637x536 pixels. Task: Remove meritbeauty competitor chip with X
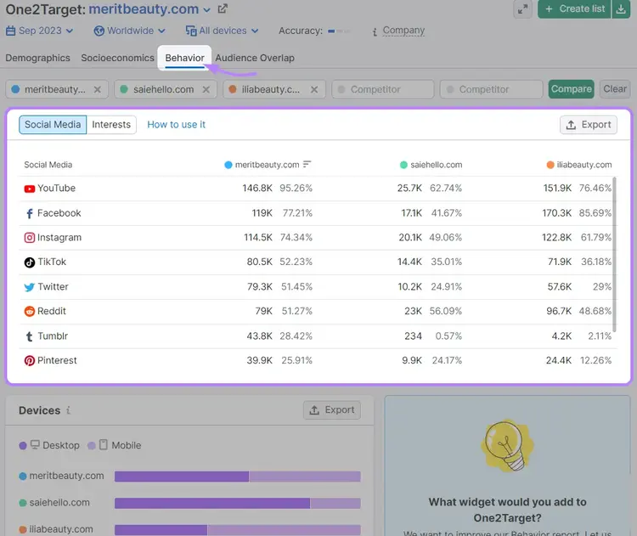[x=98, y=89]
